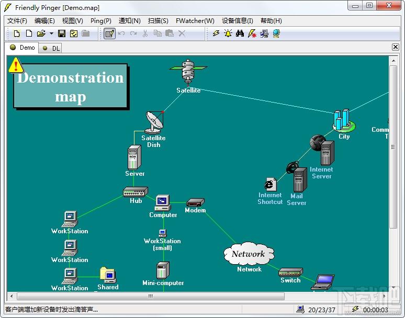Viewport: 405px width, 318px height.
Task: Open the Ping(P) menu
Action: (x=101, y=20)
